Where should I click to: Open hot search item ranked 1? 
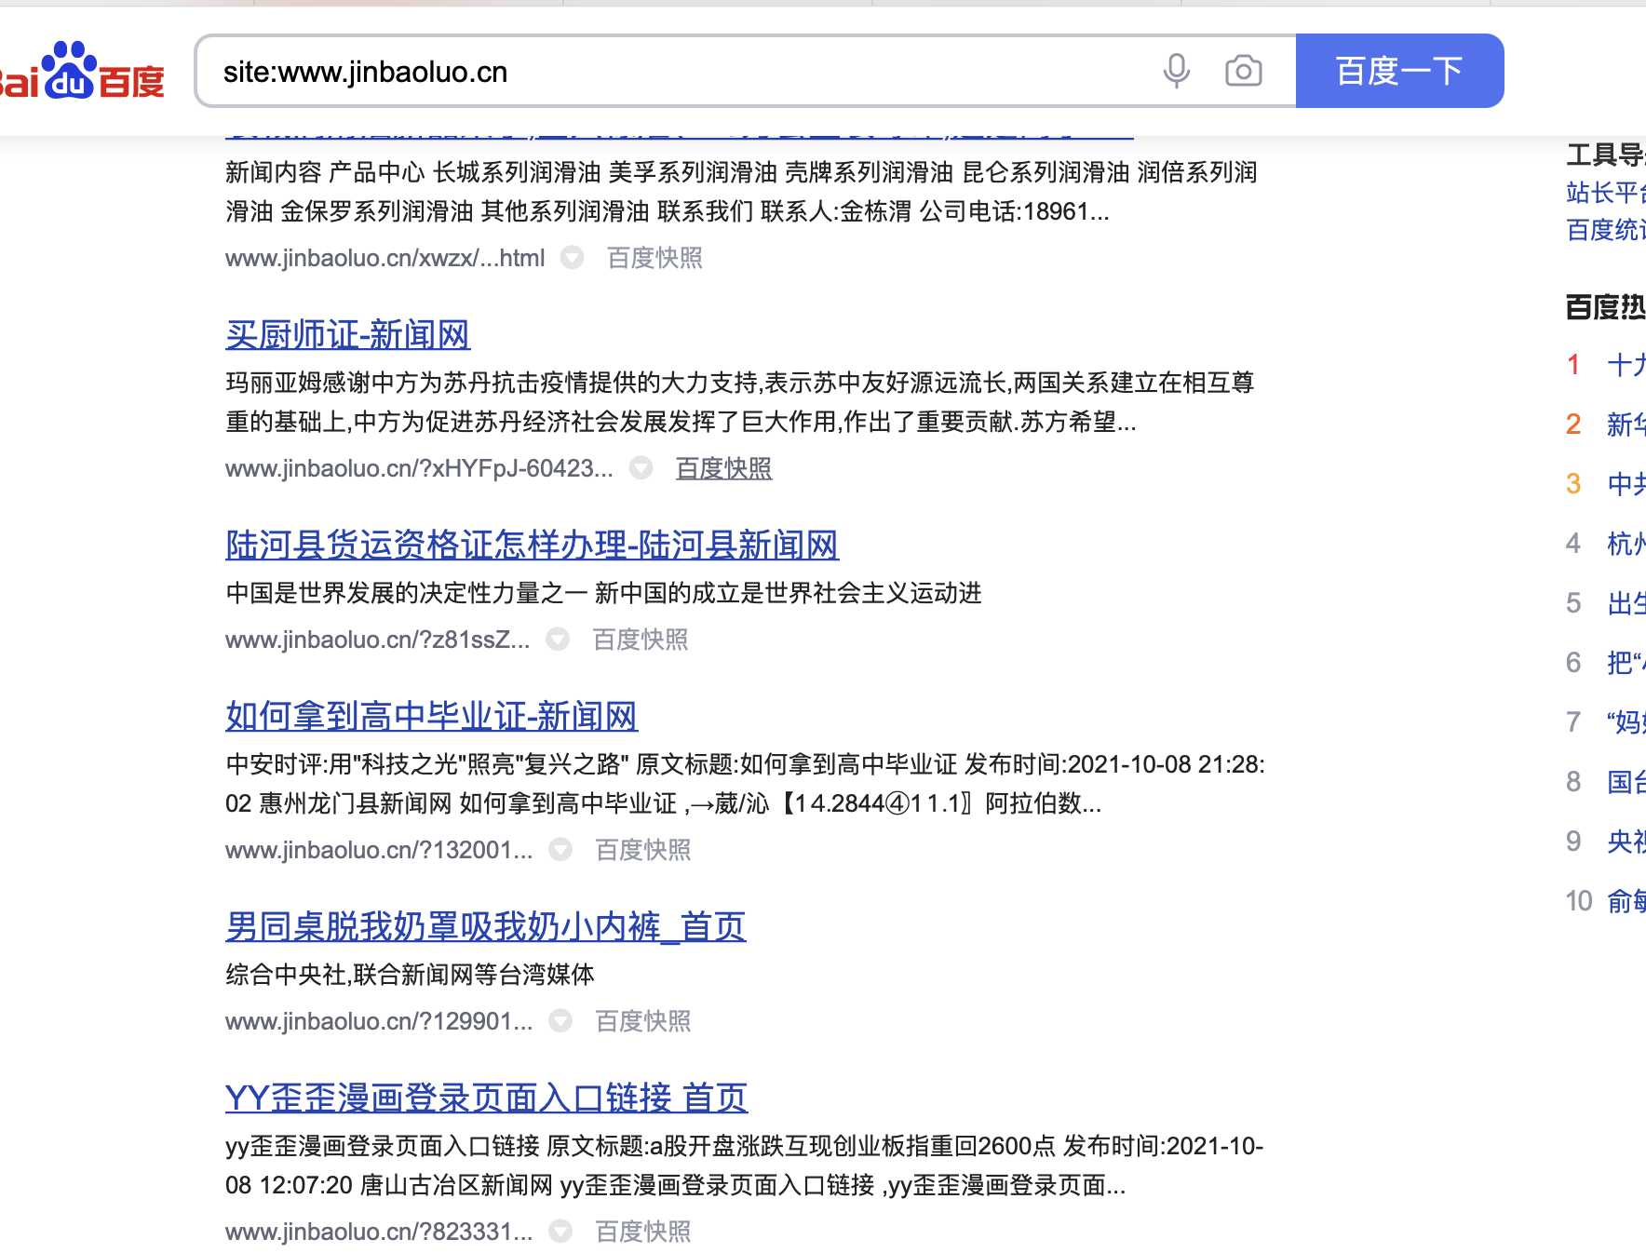tap(1625, 365)
